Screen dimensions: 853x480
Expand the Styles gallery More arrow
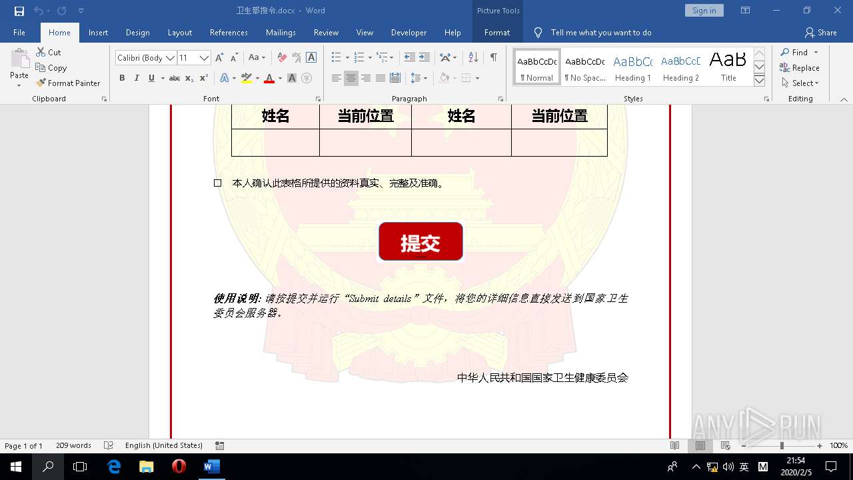[x=759, y=80]
